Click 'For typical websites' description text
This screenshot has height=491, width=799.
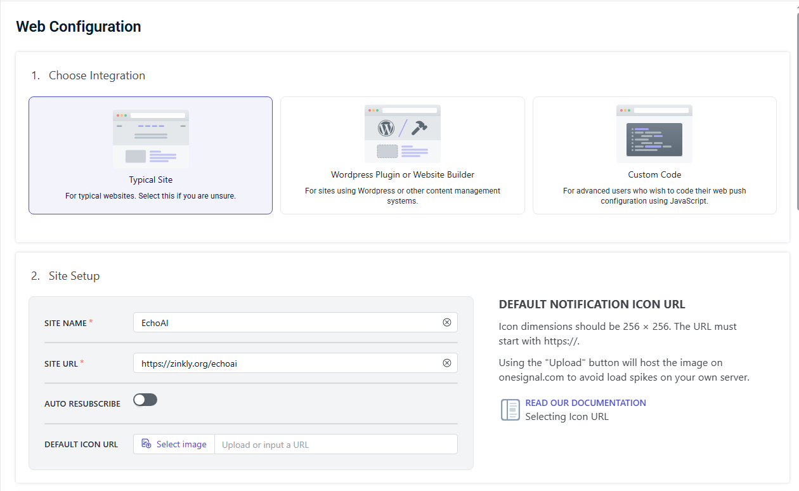click(x=151, y=196)
